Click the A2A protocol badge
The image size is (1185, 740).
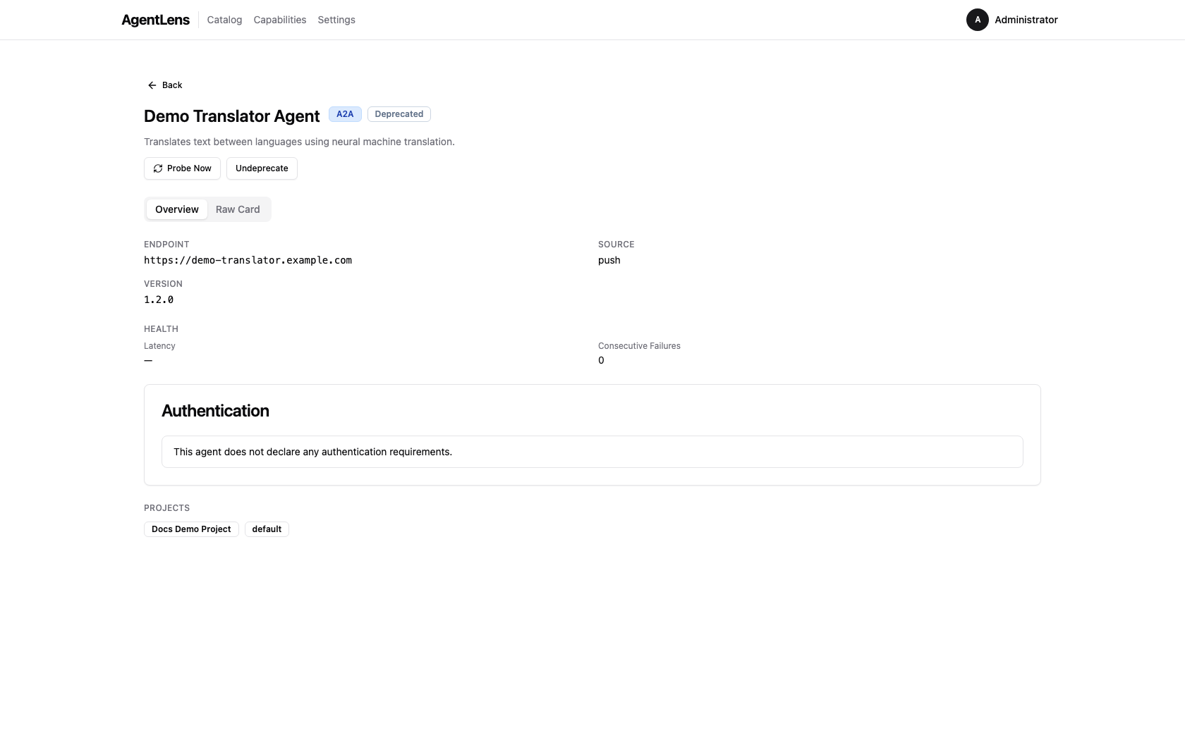(345, 113)
